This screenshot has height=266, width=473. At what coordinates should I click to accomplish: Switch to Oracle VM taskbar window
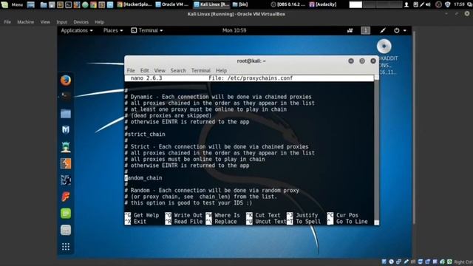[172, 4]
